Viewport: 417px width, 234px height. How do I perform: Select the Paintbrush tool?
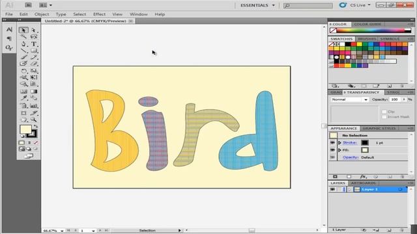click(x=23, y=57)
